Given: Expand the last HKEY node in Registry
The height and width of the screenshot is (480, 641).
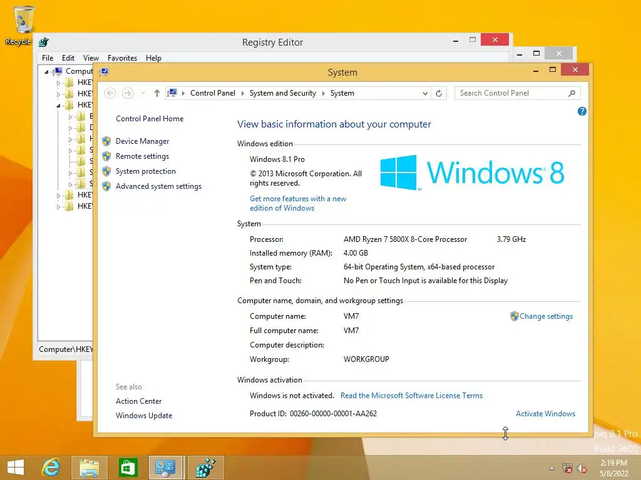Looking at the screenshot, I should 58,207.
